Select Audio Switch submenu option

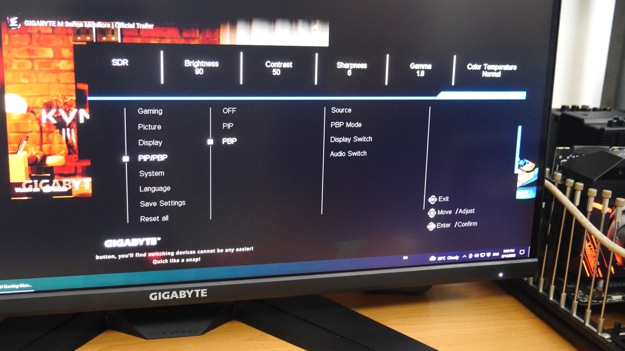pos(349,153)
